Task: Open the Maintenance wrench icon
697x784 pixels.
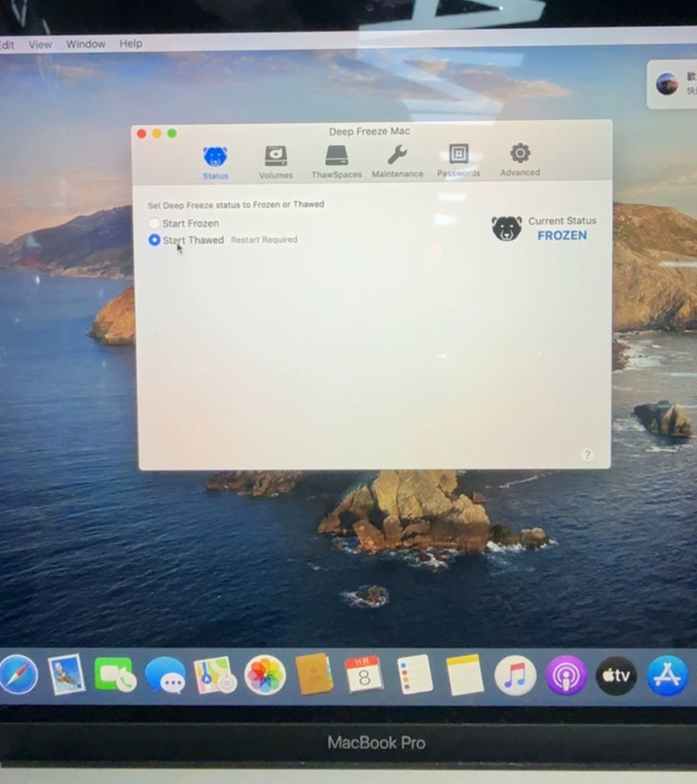Action: point(397,156)
